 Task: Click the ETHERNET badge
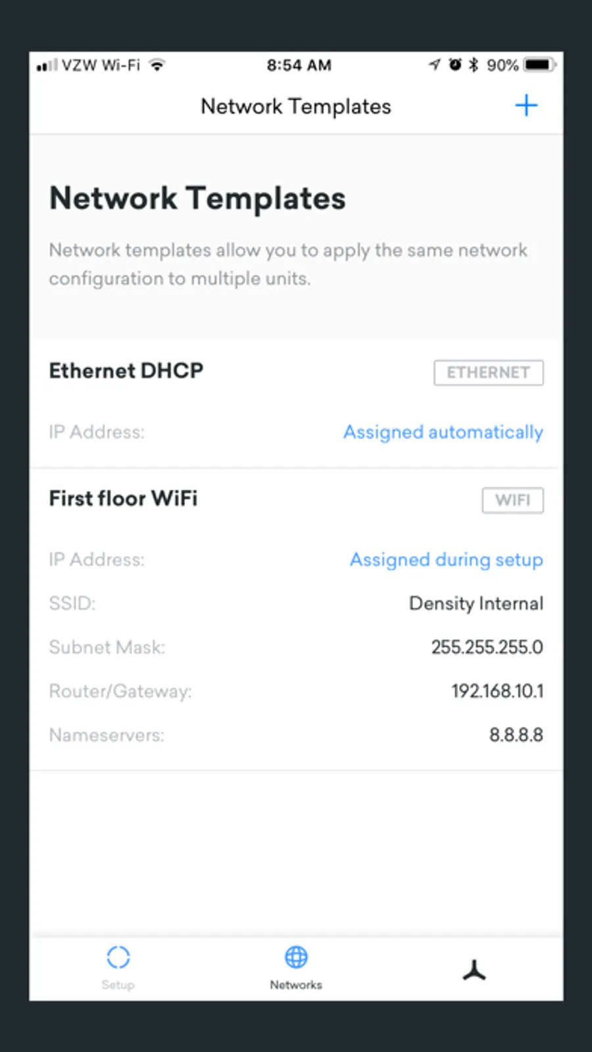488,373
